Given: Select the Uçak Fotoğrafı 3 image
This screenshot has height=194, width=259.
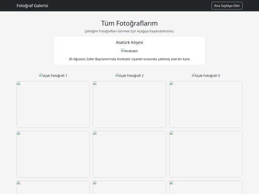Looking at the screenshot, I should pos(206,76).
